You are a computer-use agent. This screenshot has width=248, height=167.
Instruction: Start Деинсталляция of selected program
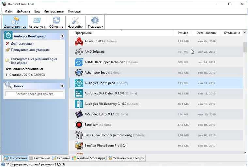click(22, 44)
